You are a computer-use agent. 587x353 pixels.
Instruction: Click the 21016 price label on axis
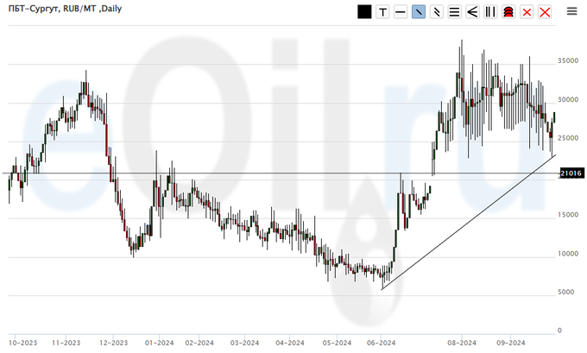click(571, 173)
